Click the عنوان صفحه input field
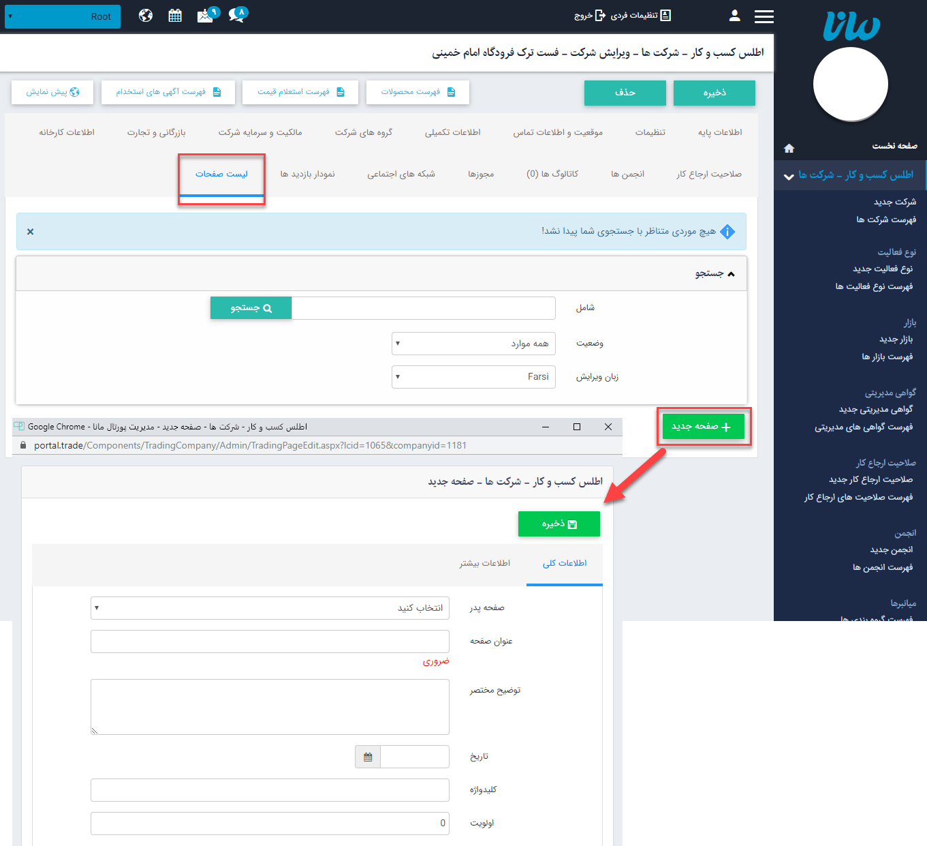Viewport: 927px width, 846px height. [x=270, y=641]
